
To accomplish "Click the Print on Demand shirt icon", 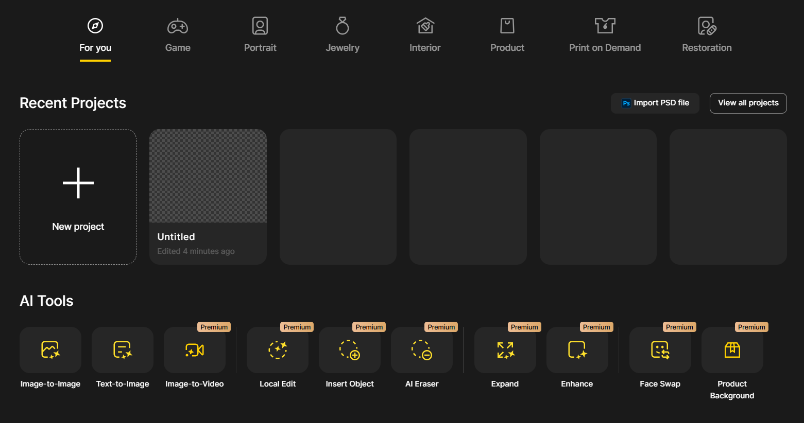I will (x=605, y=26).
